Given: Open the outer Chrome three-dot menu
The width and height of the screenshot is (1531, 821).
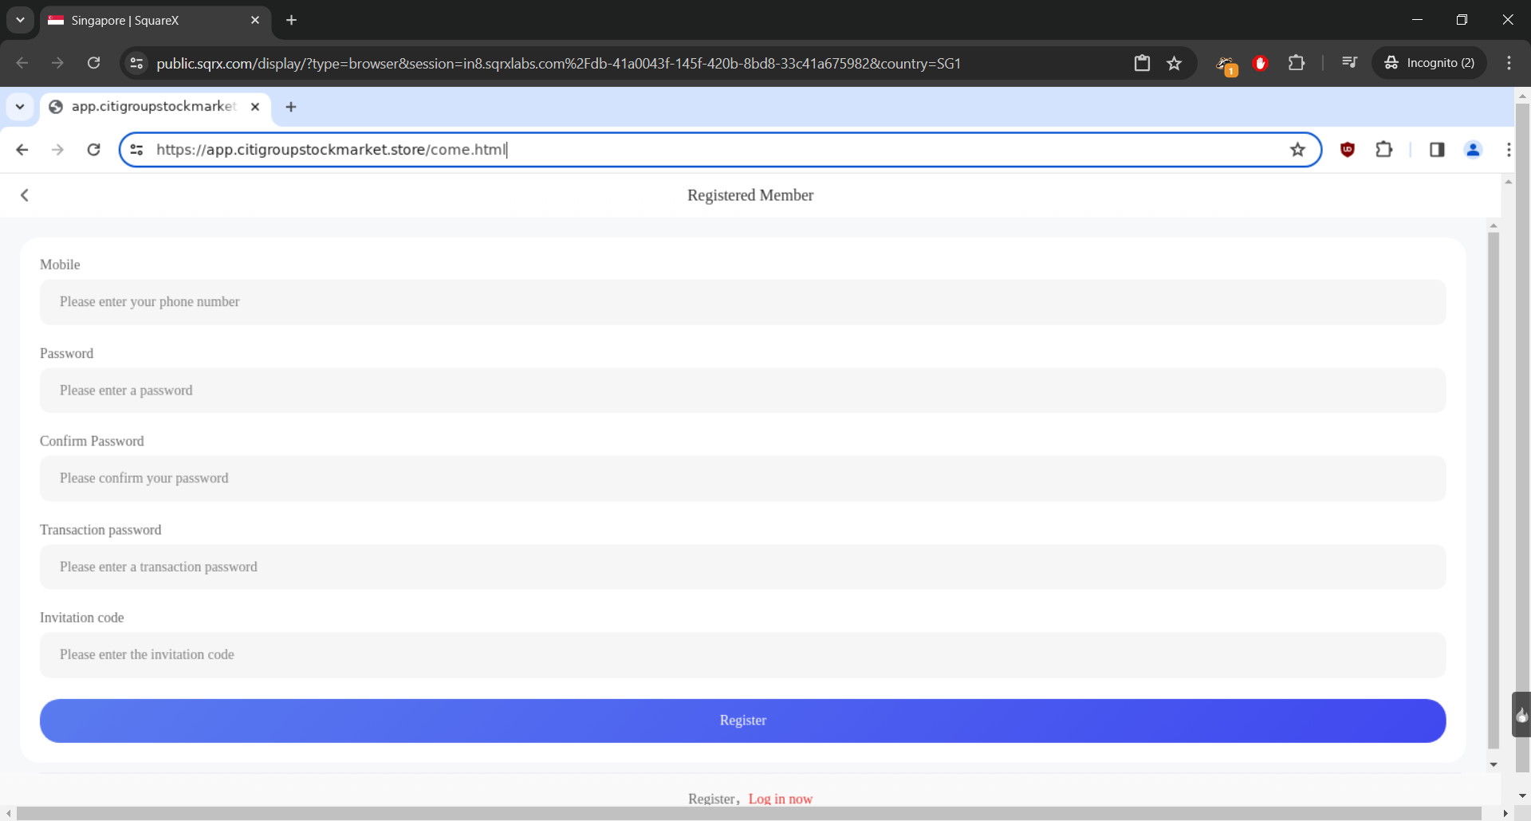Looking at the screenshot, I should (1509, 63).
